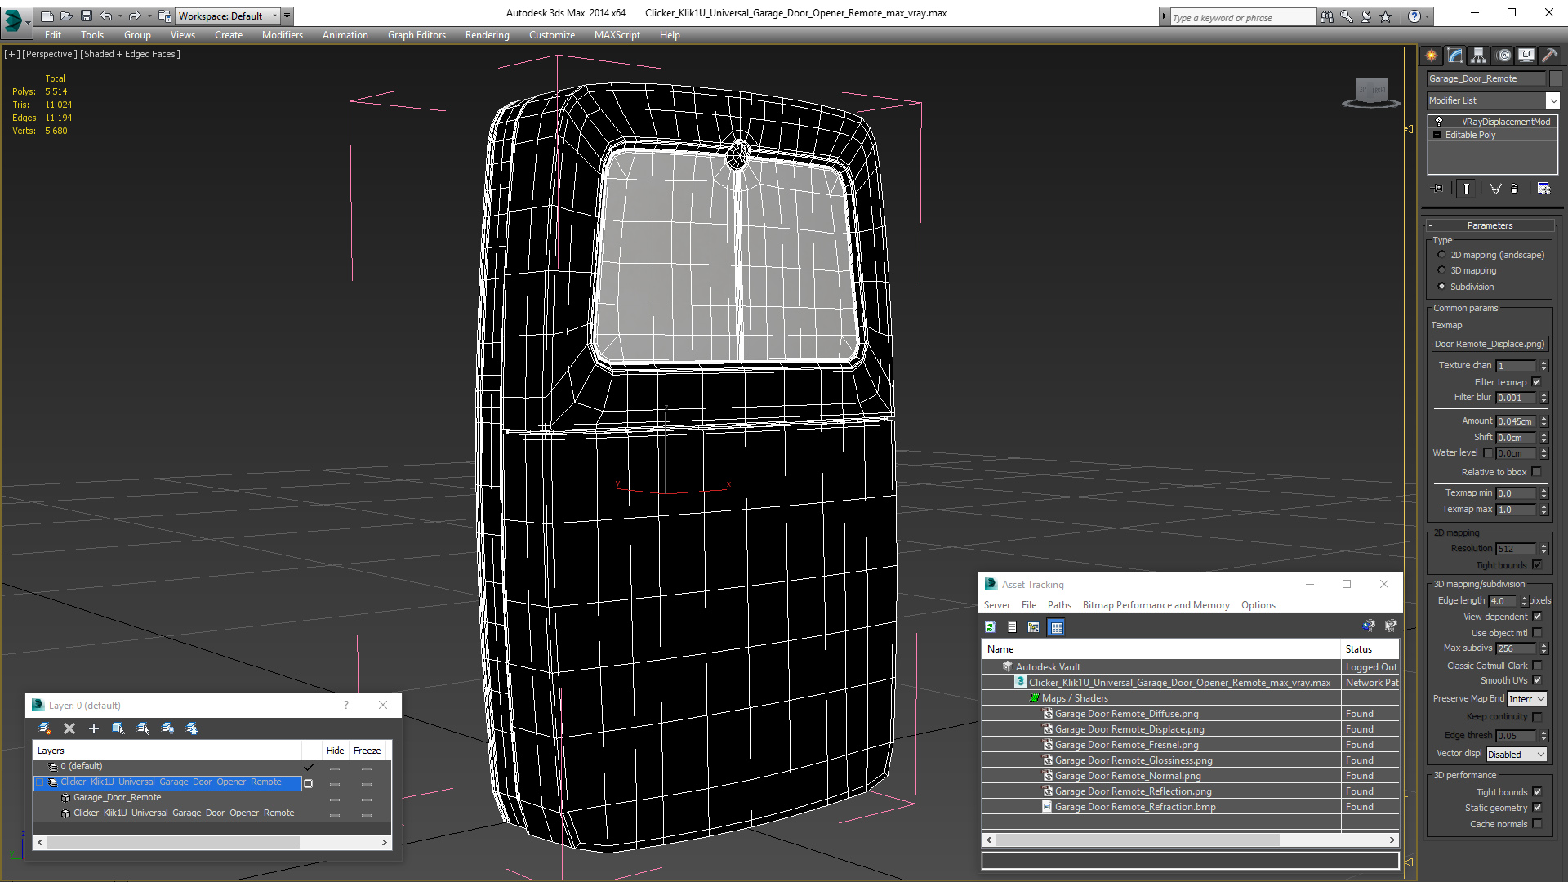This screenshot has width=1568, height=882.
Task: Switch to the Create command panel tab
Action: tap(1432, 56)
